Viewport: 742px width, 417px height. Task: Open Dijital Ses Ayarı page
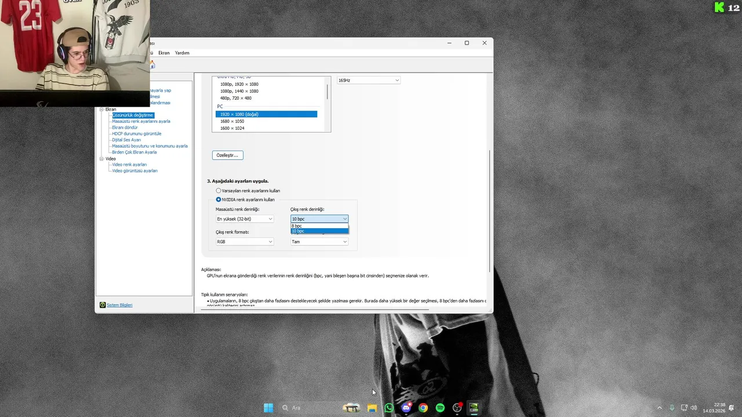tap(126, 140)
